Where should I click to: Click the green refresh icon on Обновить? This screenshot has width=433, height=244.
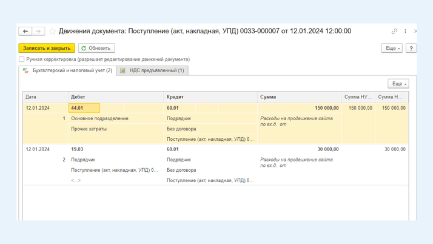tap(84, 48)
